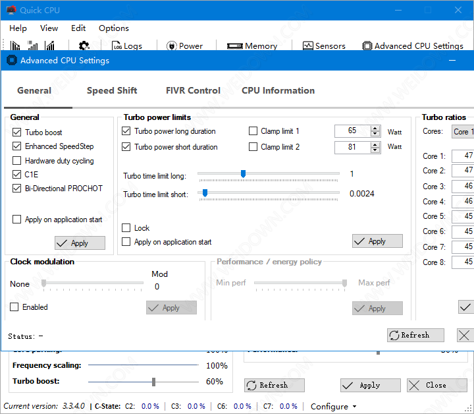Open the Configure dropdown in status bar
This screenshot has width=474, height=414.
333,407
